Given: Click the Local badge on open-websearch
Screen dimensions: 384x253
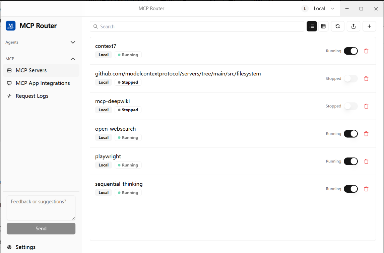Looking at the screenshot, I should [103, 138].
